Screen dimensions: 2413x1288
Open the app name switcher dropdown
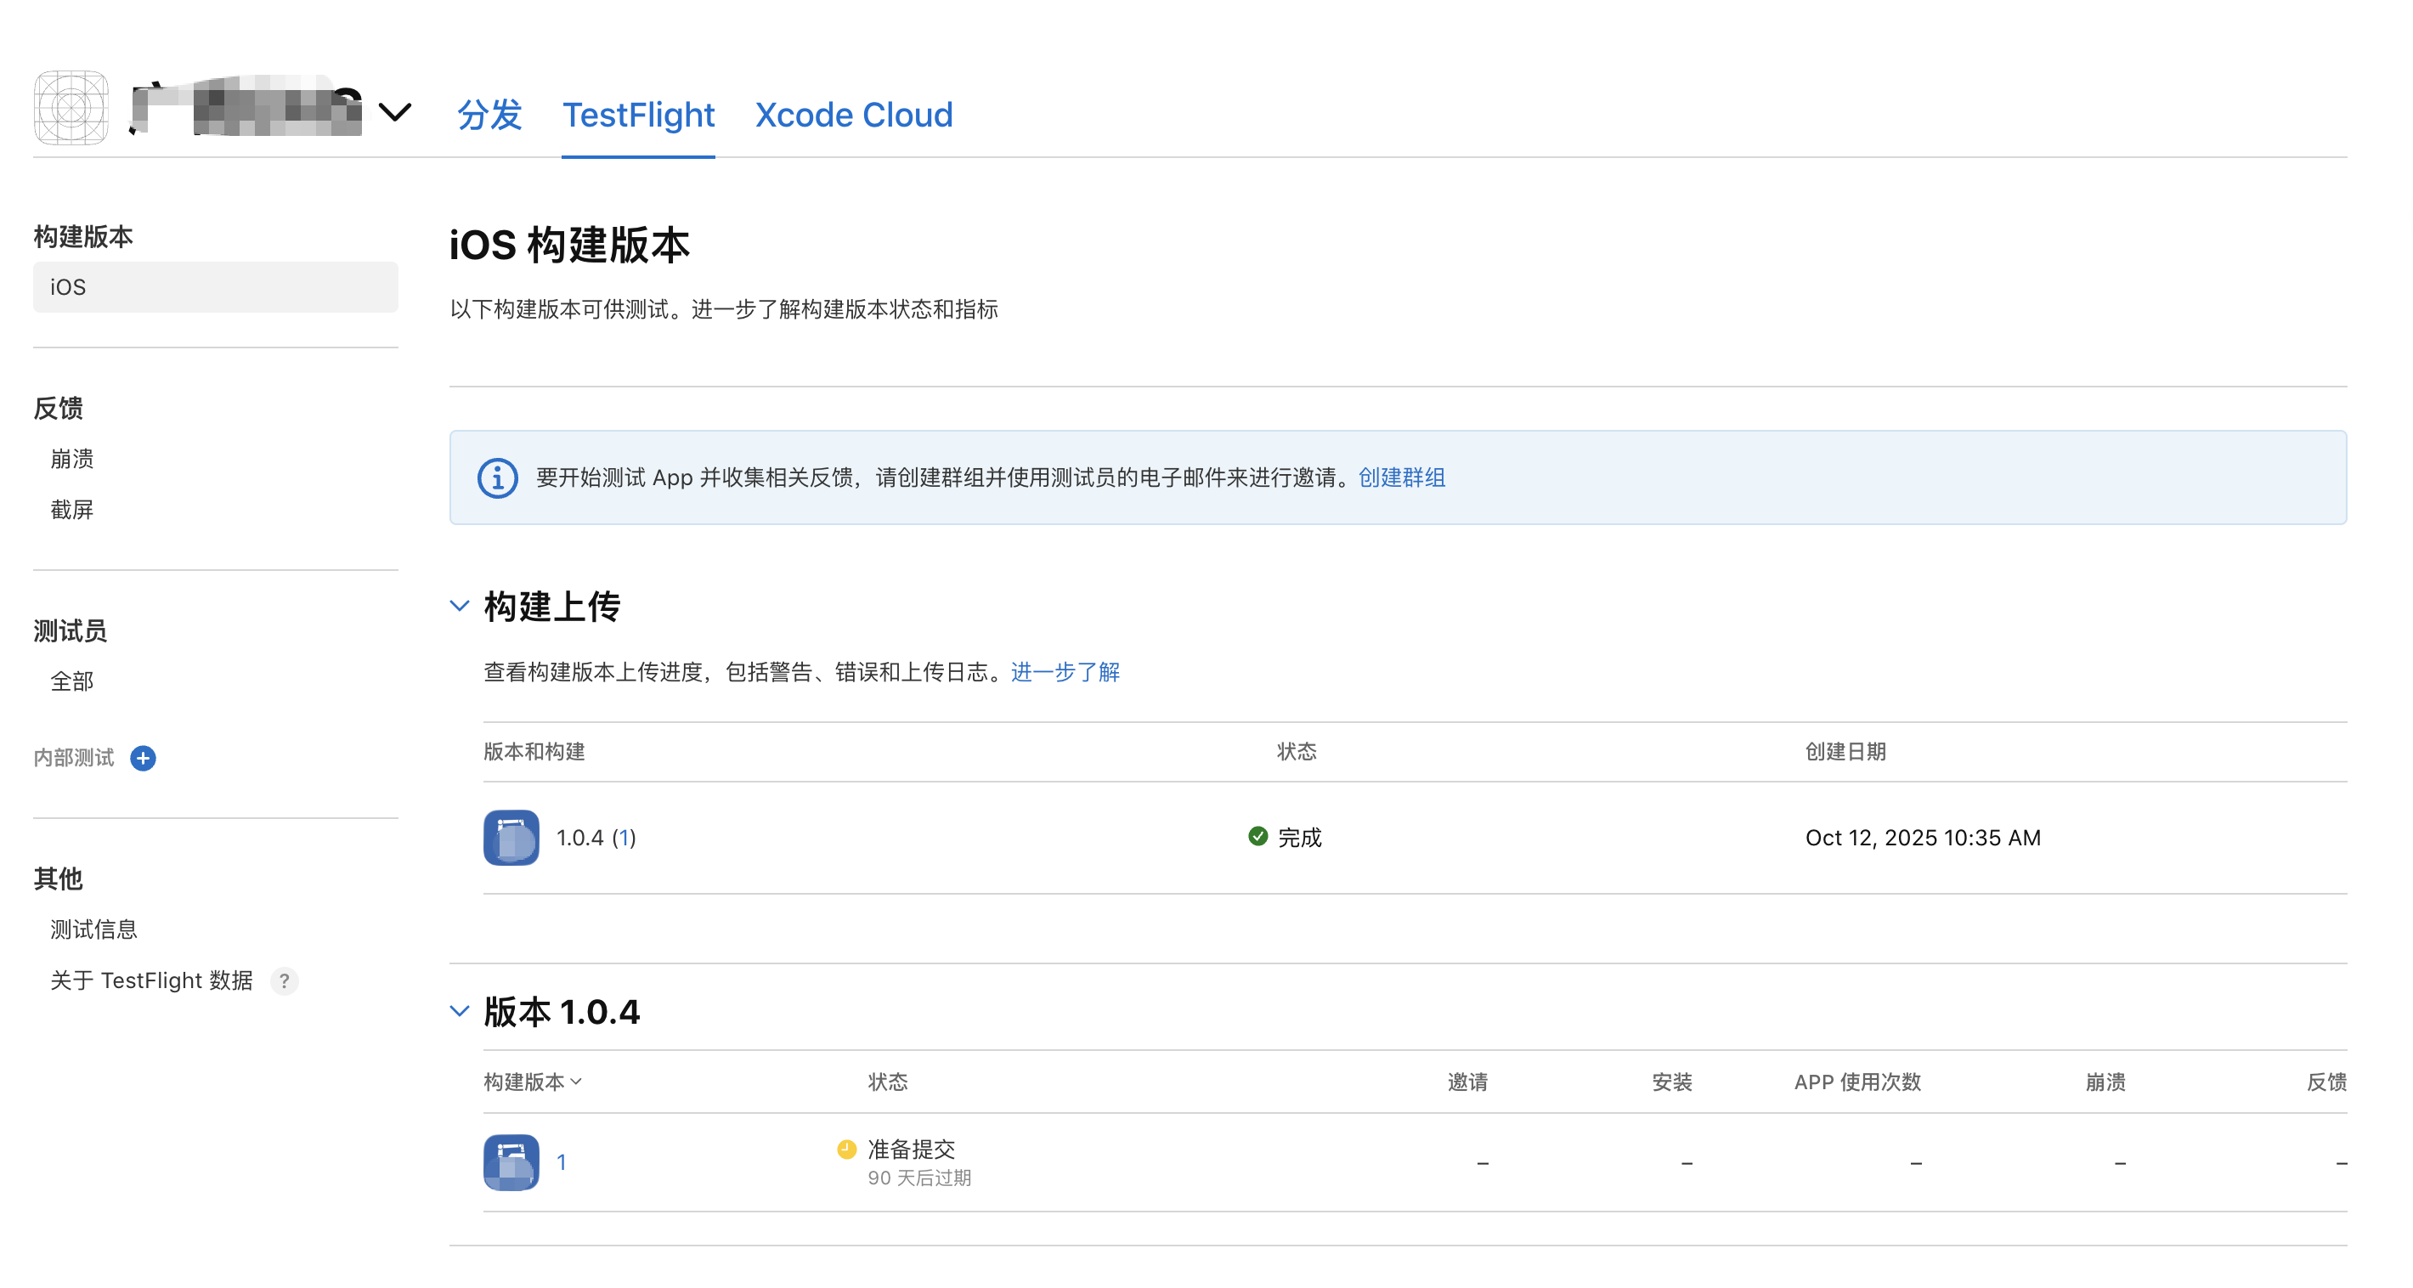(394, 112)
